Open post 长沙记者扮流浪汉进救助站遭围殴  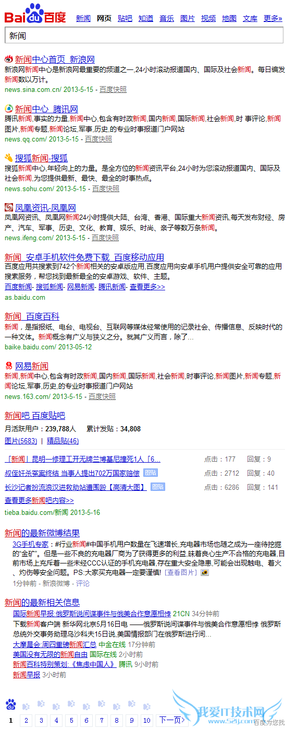[76, 487]
